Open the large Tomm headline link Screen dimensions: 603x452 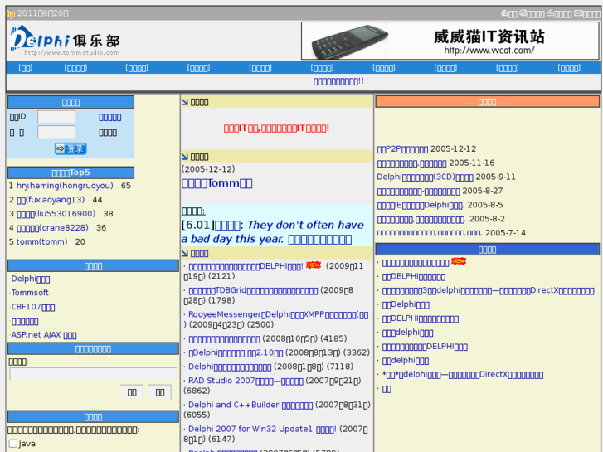(x=216, y=183)
